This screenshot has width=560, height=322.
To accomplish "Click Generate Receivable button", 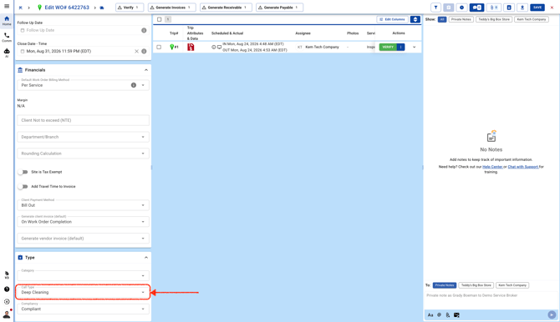I will 226,8.
